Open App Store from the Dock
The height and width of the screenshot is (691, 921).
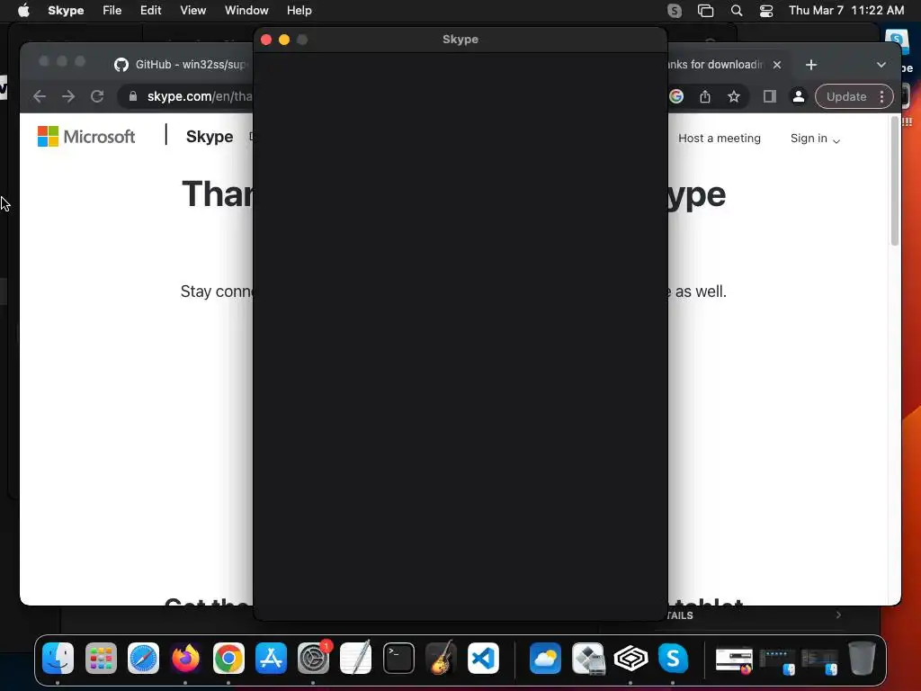pyautogui.click(x=271, y=658)
